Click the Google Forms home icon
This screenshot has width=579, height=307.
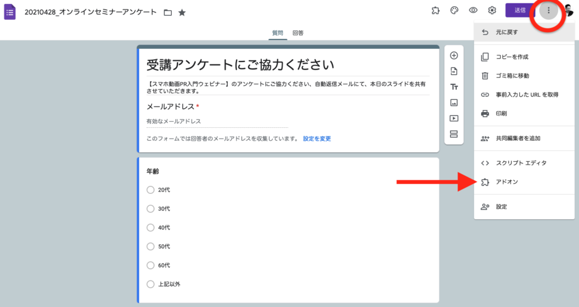click(10, 12)
